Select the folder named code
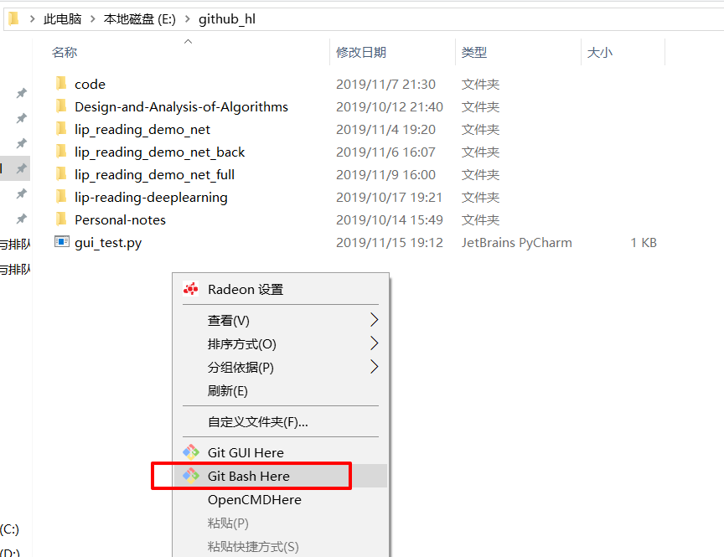The image size is (724, 557). pos(90,84)
